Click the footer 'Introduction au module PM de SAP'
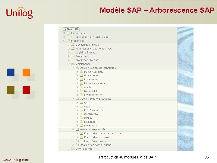Viewport: 217px width, 163px height. point(127,157)
